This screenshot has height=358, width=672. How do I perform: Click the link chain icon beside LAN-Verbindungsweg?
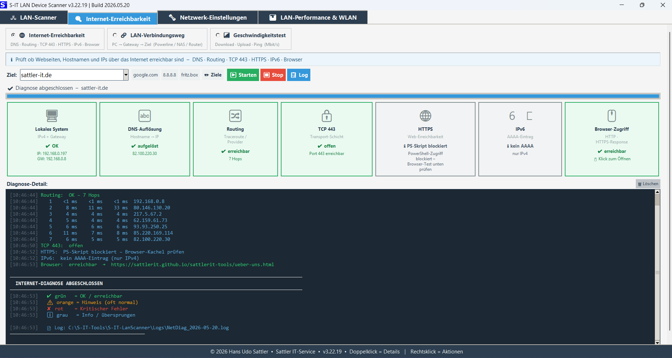pyautogui.click(x=124, y=35)
